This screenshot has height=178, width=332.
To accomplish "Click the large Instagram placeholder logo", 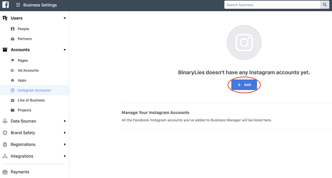I will tap(244, 43).
